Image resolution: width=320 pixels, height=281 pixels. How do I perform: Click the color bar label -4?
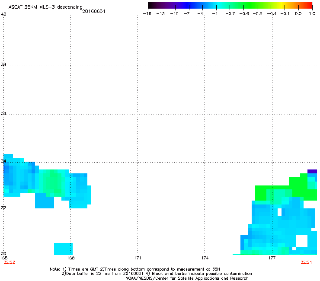tap(200, 14)
